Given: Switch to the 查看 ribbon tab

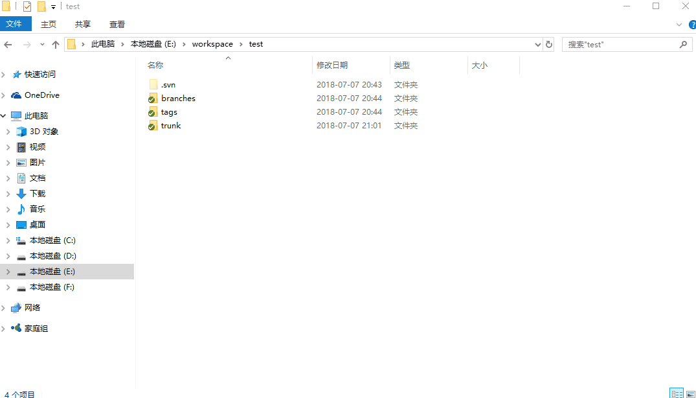Looking at the screenshot, I should [117, 24].
